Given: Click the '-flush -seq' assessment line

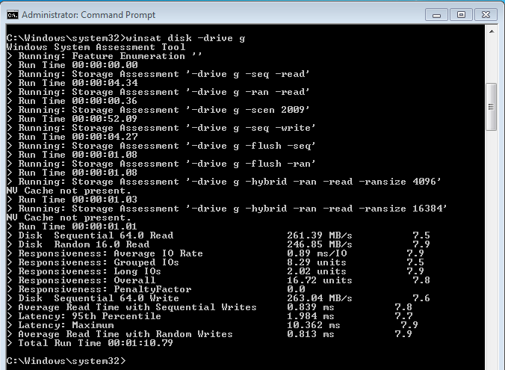Looking at the screenshot, I should 161,146.
